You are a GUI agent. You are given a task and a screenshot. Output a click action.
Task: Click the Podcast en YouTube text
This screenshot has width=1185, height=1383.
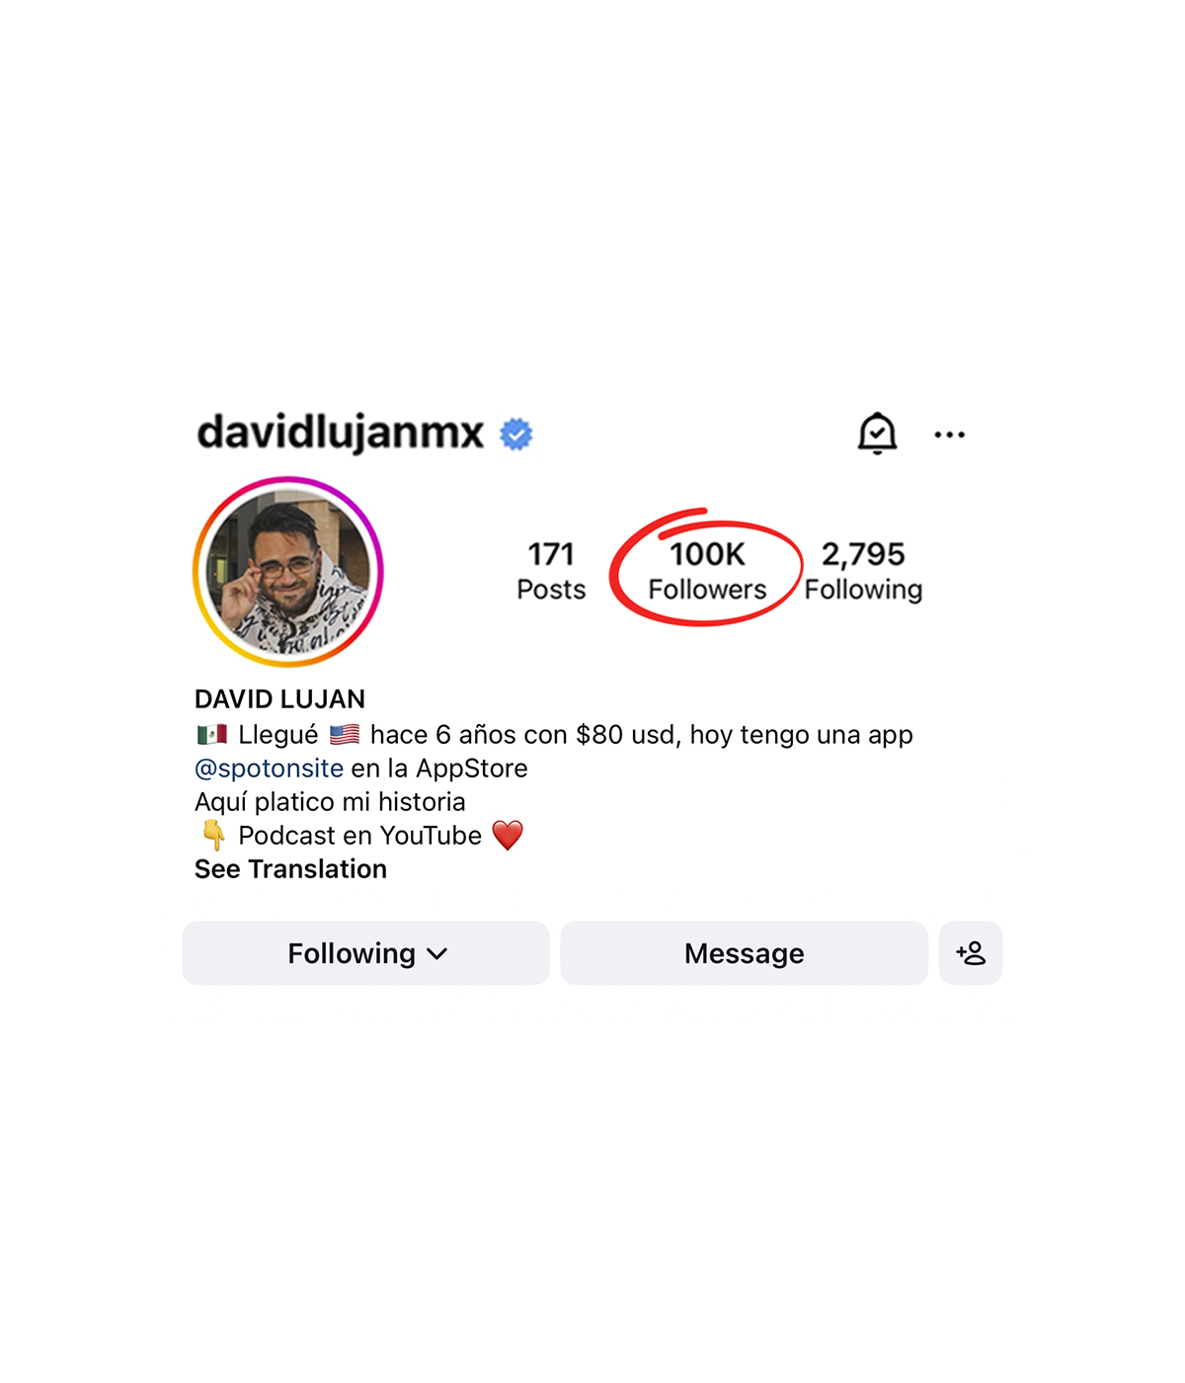[360, 836]
